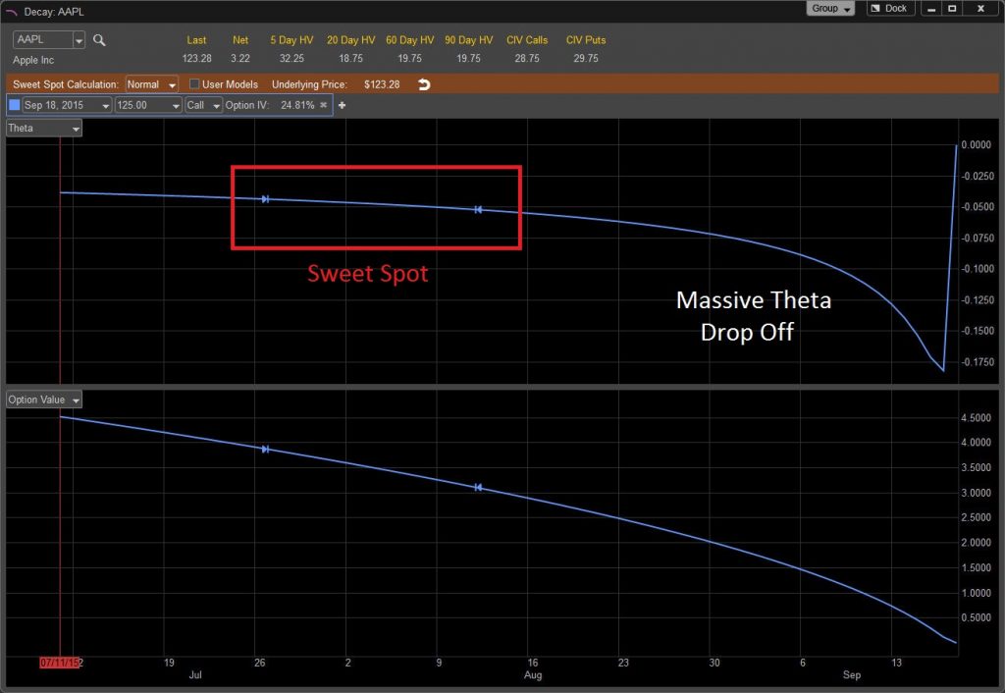Image resolution: width=1005 pixels, height=693 pixels.
Task: Select the first marker on the Theta curve
Action: pyautogui.click(x=265, y=198)
